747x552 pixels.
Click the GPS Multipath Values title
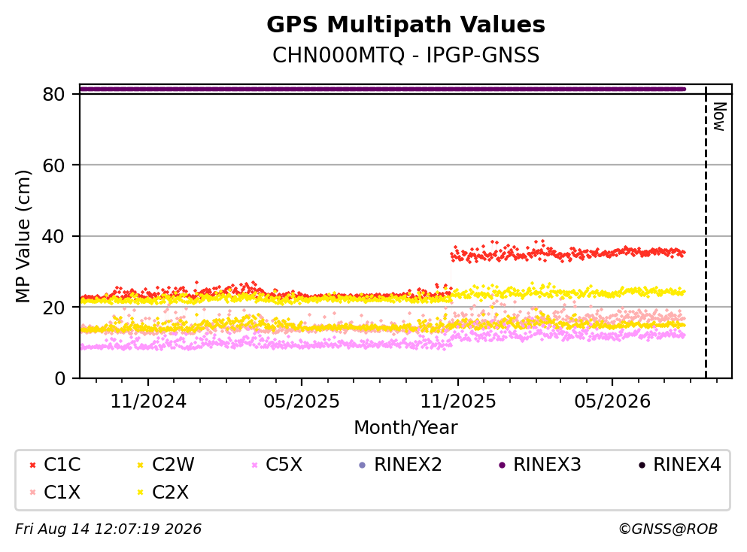point(406,25)
